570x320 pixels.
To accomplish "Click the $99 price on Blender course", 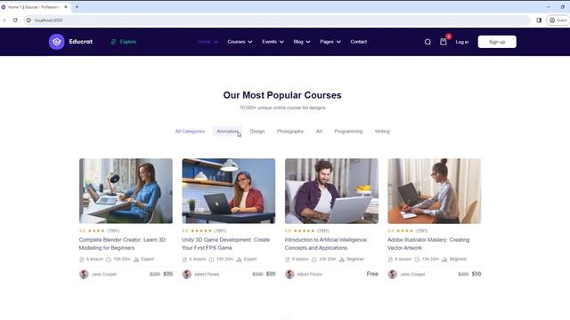I will pyautogui.click(x=168, y=274).
